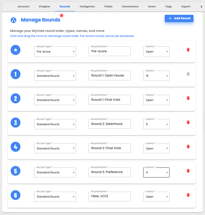Screen dimensions: 205x215
Task: Switch to the Chapter tab
Action: [44, 6]
